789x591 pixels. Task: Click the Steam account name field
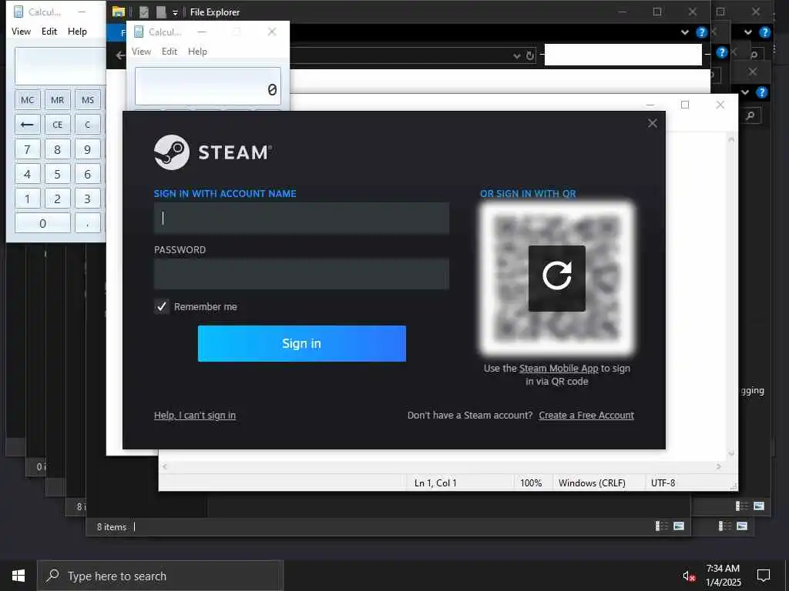click(x=301, y=218)
